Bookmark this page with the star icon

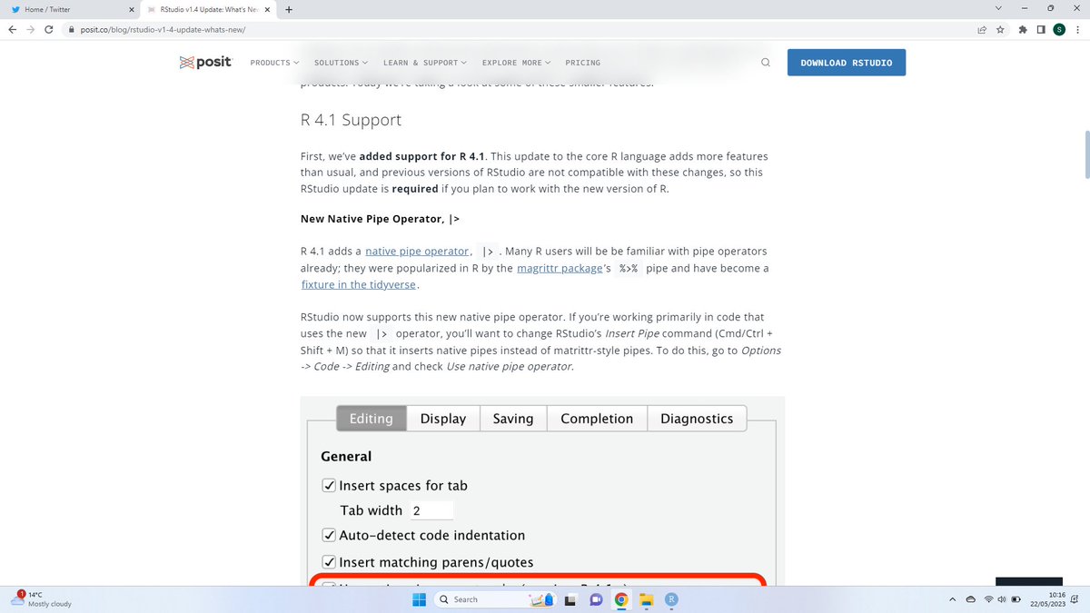1000,29
